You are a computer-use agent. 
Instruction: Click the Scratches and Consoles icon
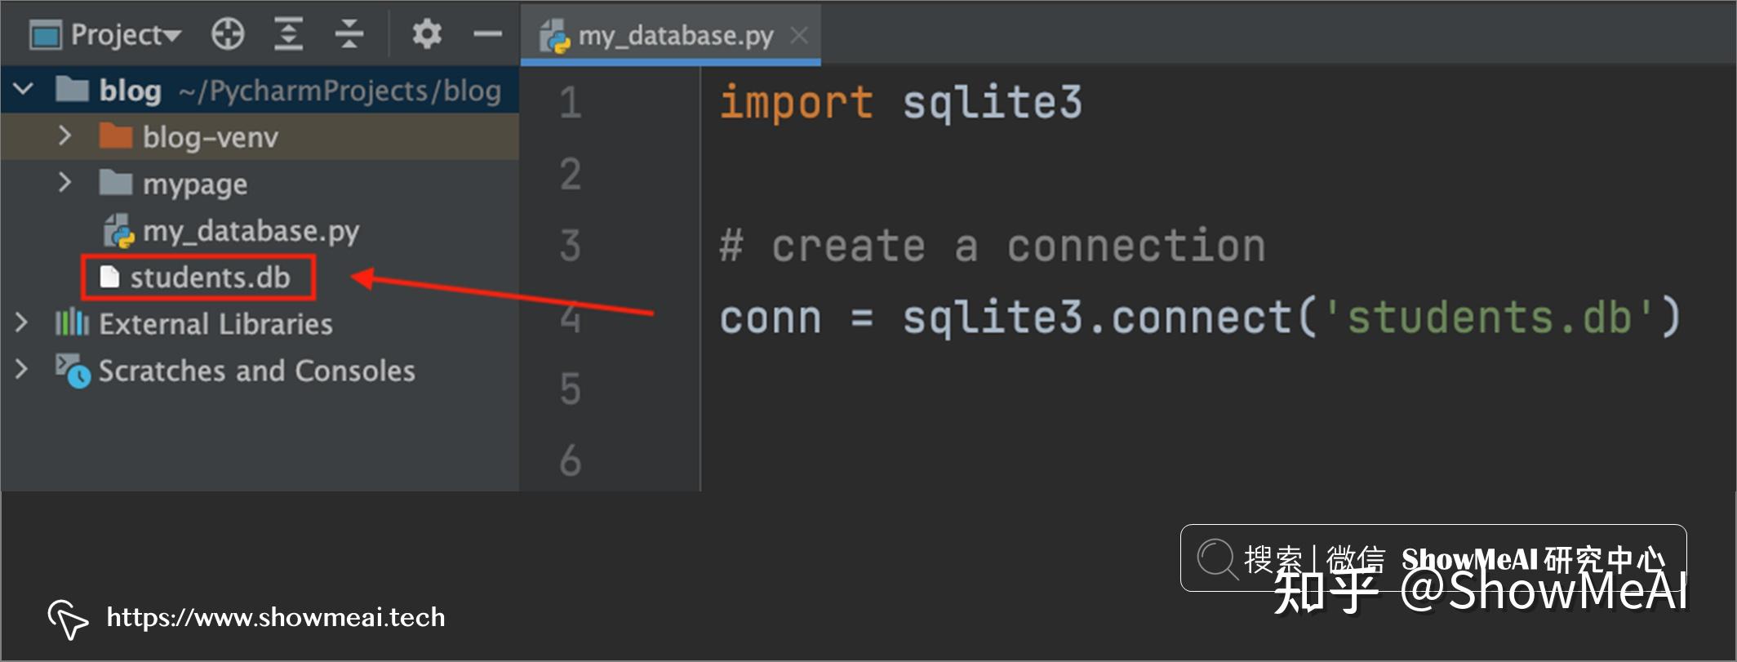coord(73,371)
